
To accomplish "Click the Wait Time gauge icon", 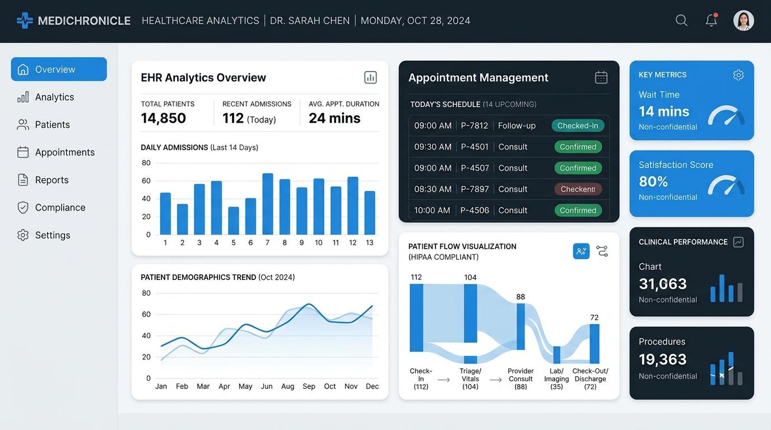I will [x=726, y=115].
